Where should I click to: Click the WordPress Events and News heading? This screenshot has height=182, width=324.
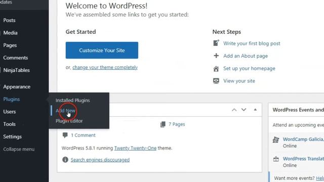298,110
